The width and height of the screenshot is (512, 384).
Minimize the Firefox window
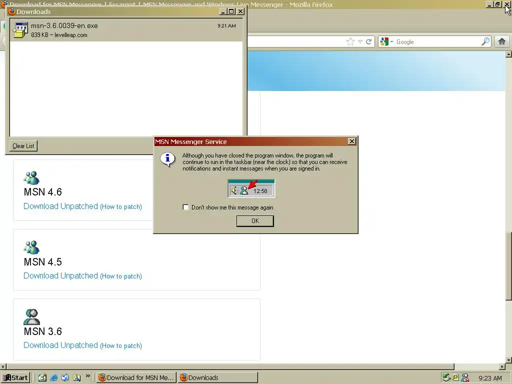coord(489,4)
